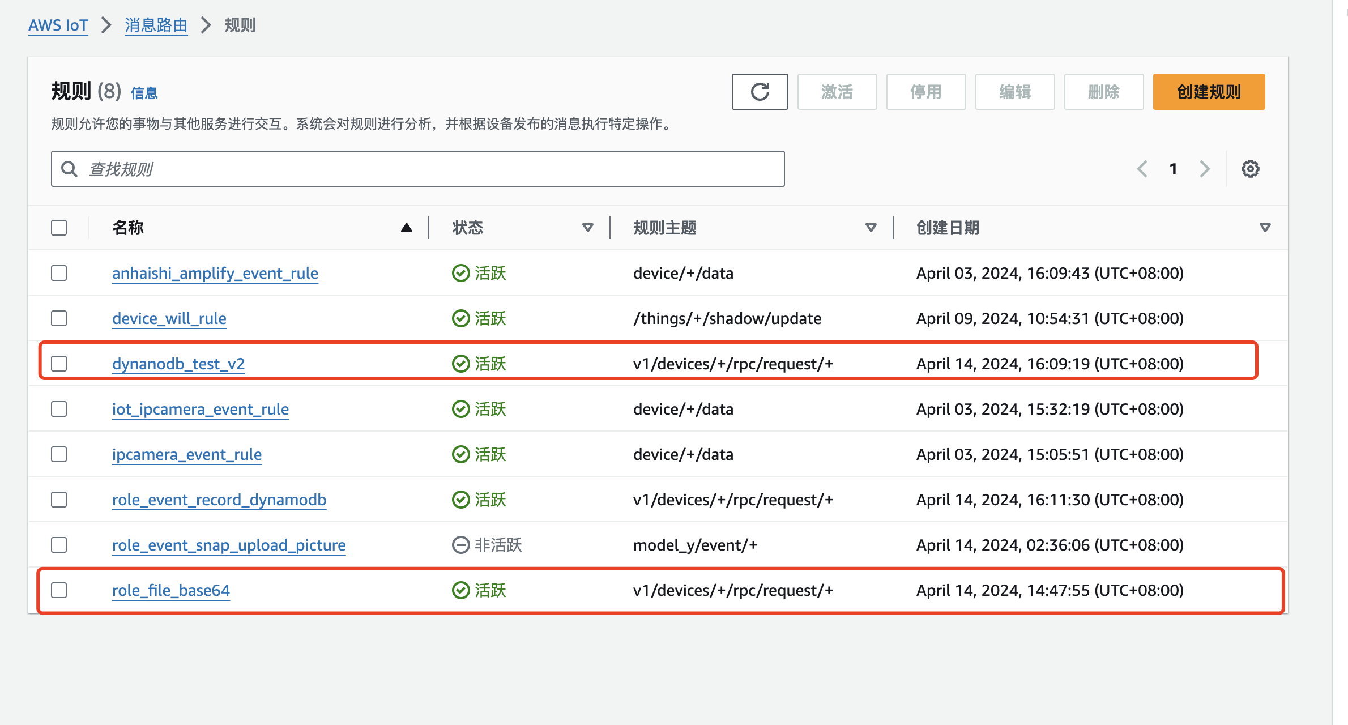Open anhaishi_amplify_event_rule link

tap(215, 273)
